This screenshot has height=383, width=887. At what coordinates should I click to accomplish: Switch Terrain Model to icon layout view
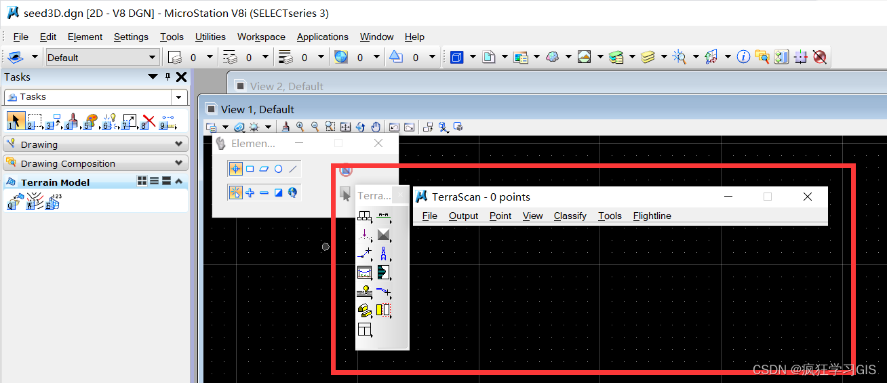pos(142,181)
